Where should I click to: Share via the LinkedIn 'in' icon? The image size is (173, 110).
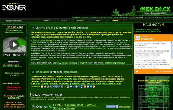tap(71, 87)
